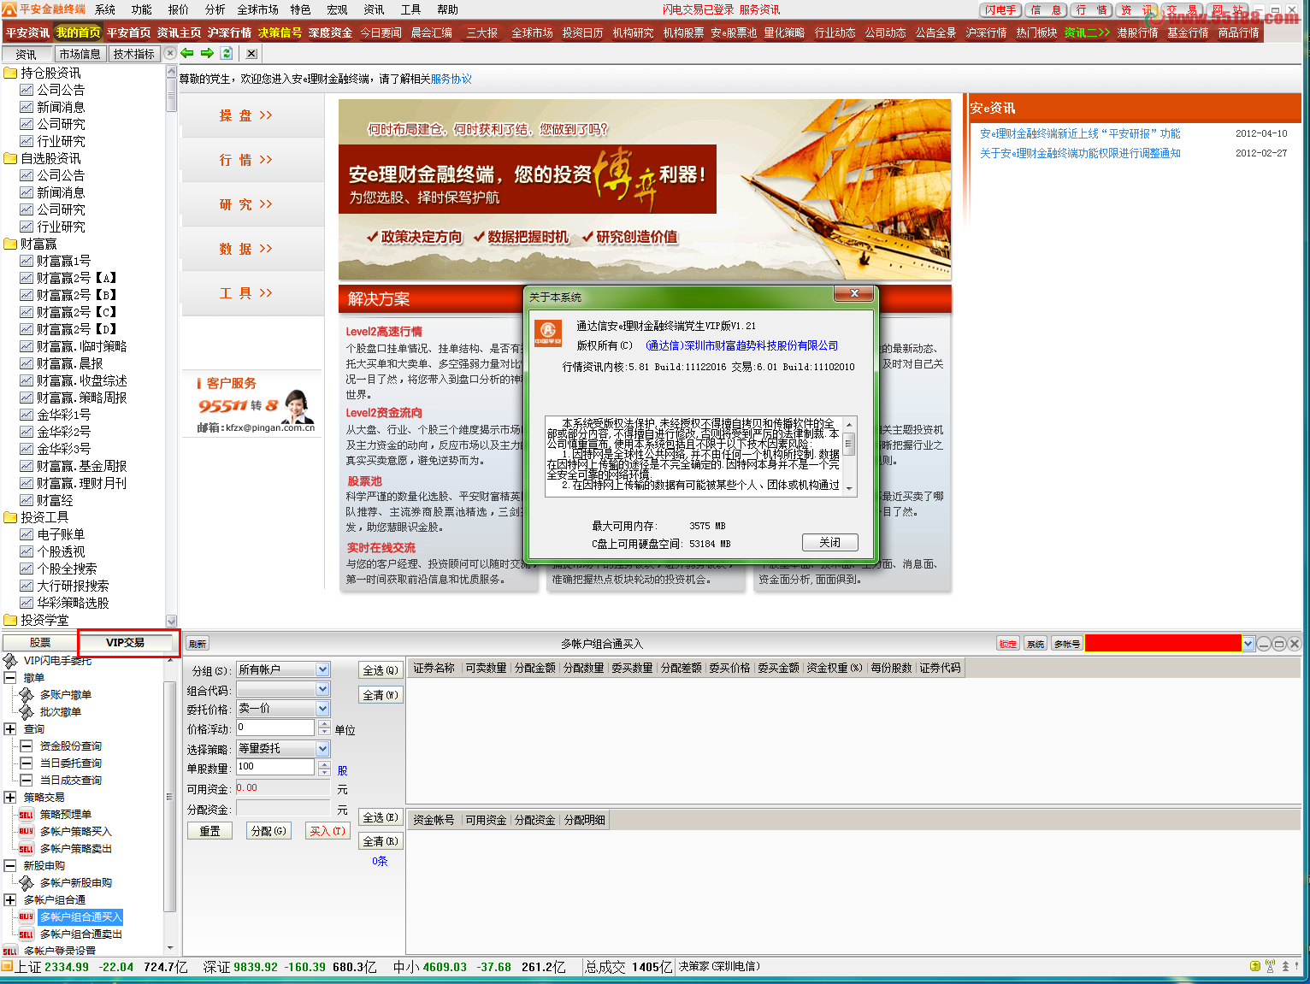This screenshot has height=984, width=1310.
Task: Open the red account dropdown arrow
Action: (x=1248, y=644)
